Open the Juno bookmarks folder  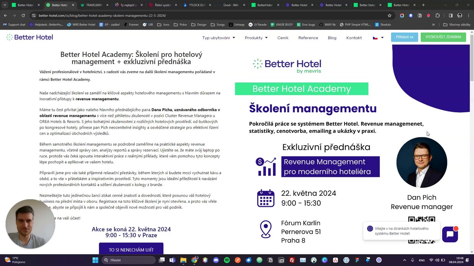163,25
